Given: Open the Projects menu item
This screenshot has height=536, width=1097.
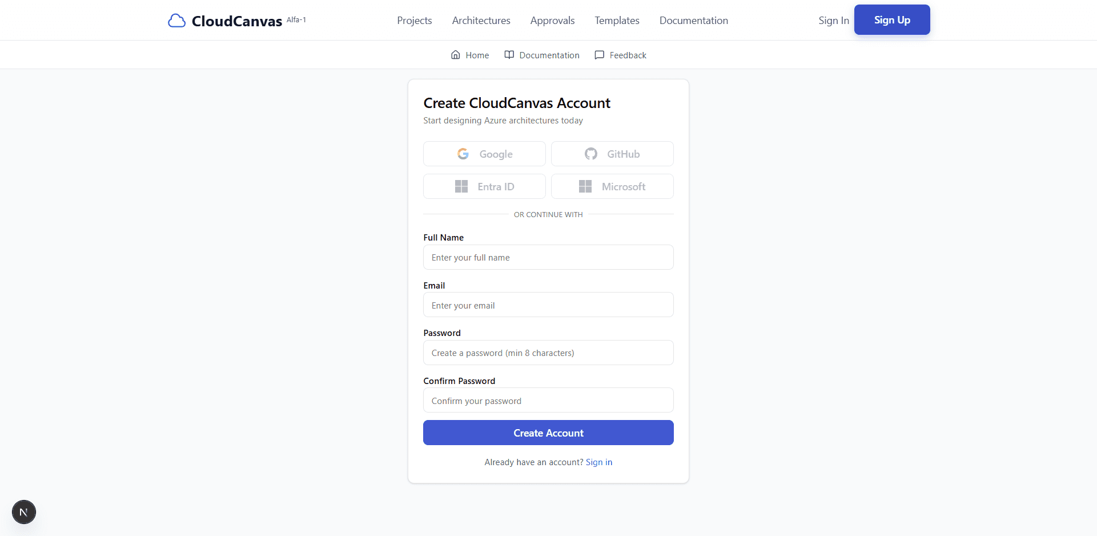Looking at the screenshot, I should click(x=414, y=20).
